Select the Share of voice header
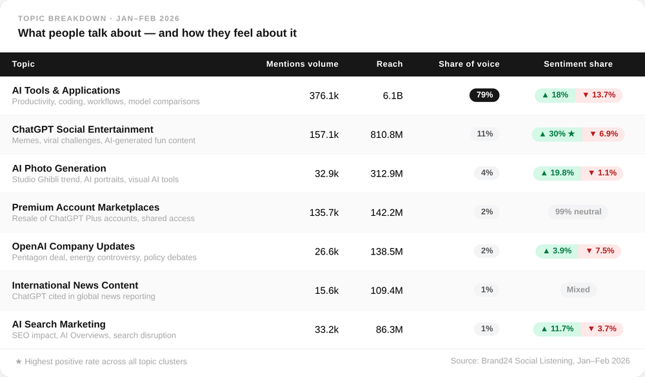This screenshot has height=377, width=645. pyautogui.click(x=469, y=64)
